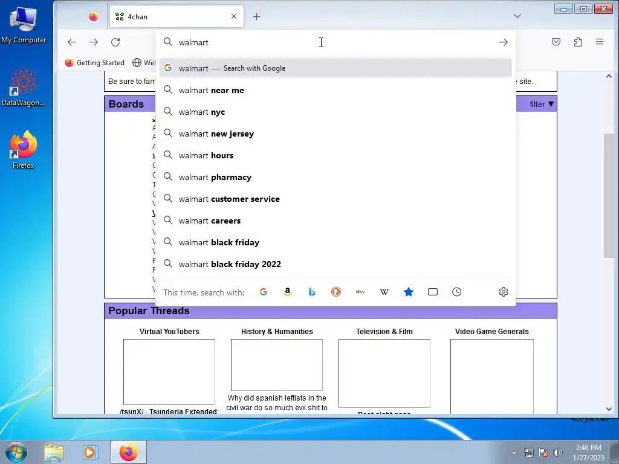Select suggestion 'walmart pharmacy'
The width and height of the screenshot is (619, 464).
pos(336,177)
